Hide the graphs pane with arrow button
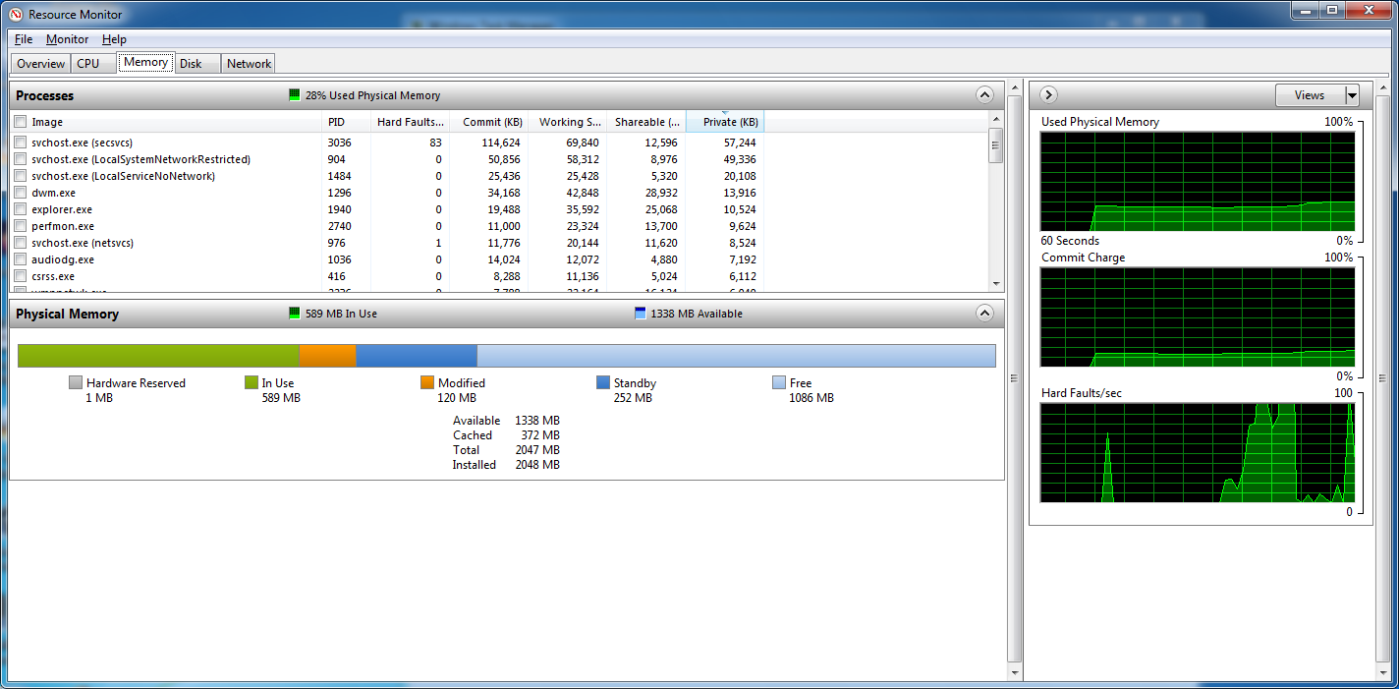This screenshot has height=689, width=1399. point(1048,95)
